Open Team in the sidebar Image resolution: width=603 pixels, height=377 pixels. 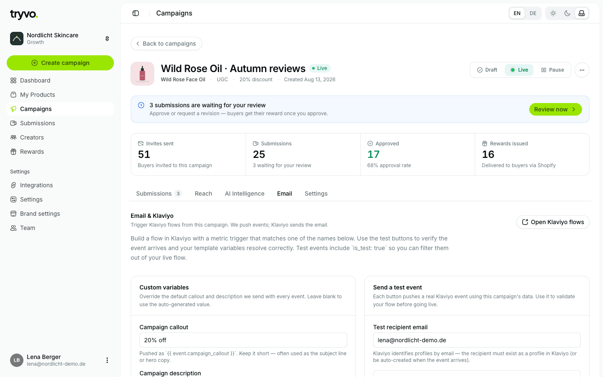click(60, 228)
